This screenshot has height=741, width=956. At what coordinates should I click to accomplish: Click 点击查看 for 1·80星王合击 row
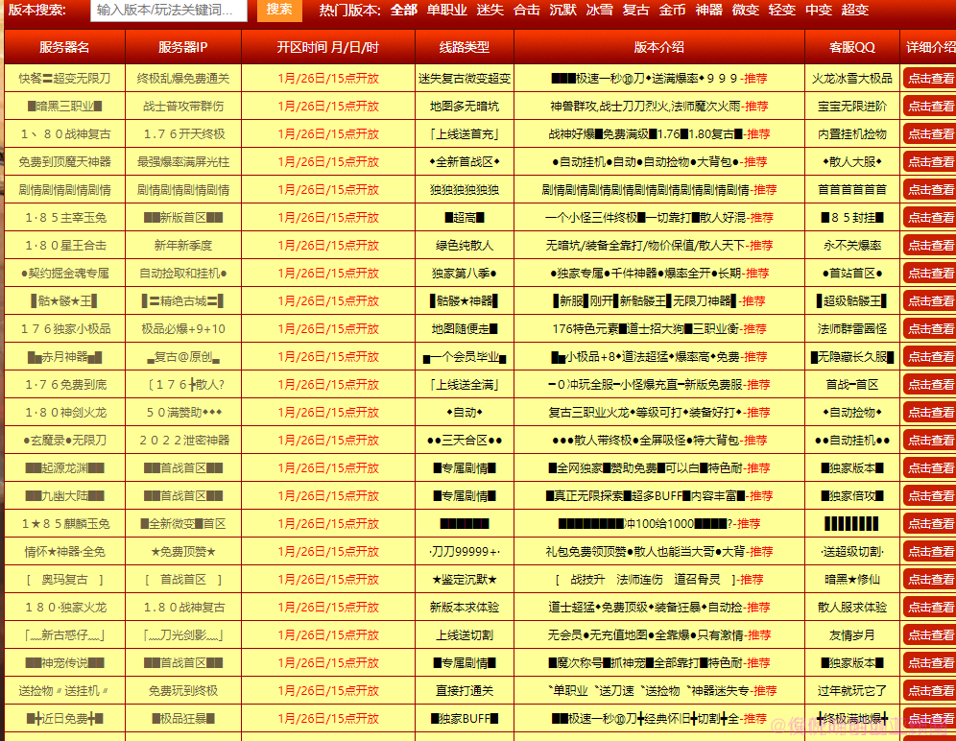930,245
